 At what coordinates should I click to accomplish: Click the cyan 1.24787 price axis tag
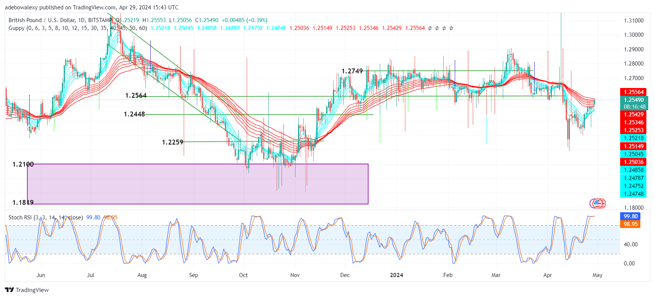click(634, 178)
